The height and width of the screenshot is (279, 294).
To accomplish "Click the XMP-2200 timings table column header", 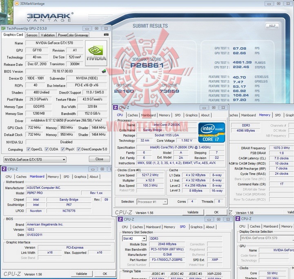I will point(214,274).
